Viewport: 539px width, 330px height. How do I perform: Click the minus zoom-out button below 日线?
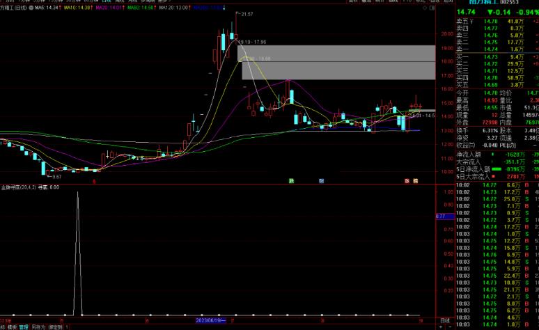(450, 327)
